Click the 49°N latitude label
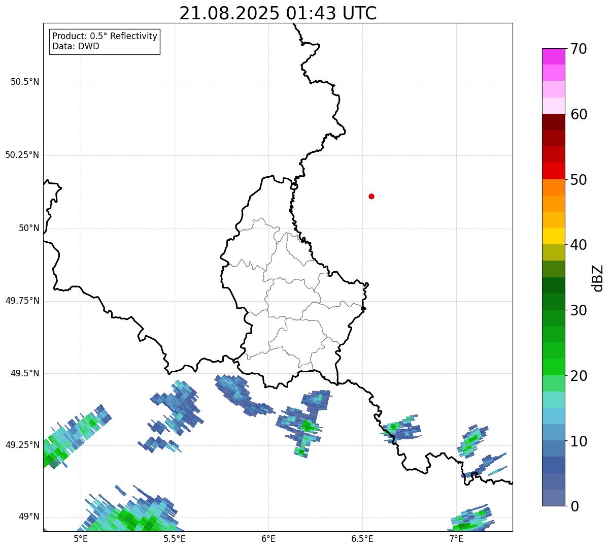 (x=29, y=516)
